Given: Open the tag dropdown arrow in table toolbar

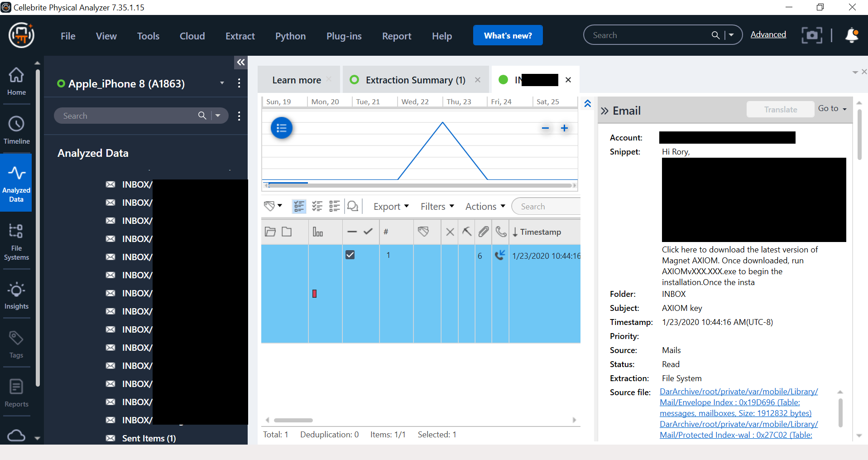Looking at the screenshot, I should point(280,206).
